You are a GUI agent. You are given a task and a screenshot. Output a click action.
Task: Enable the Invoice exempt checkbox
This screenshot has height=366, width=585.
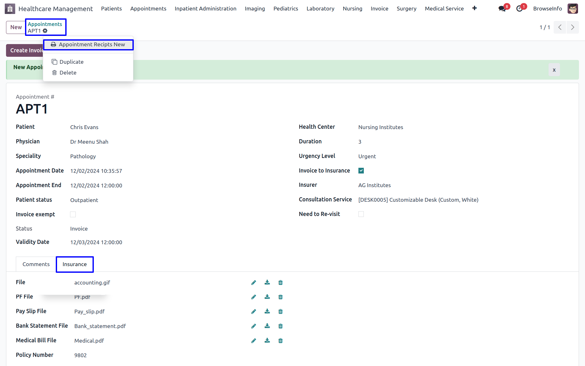[73, 214]
